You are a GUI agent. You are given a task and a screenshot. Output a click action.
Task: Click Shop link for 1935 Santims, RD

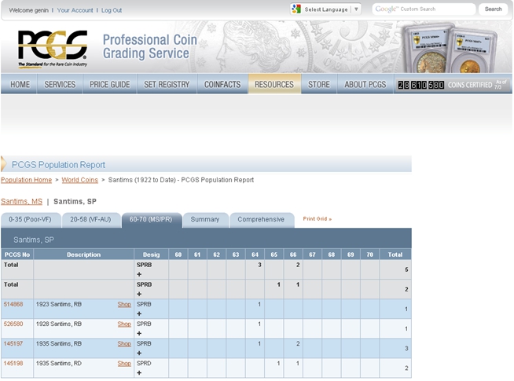click(124, 363)
